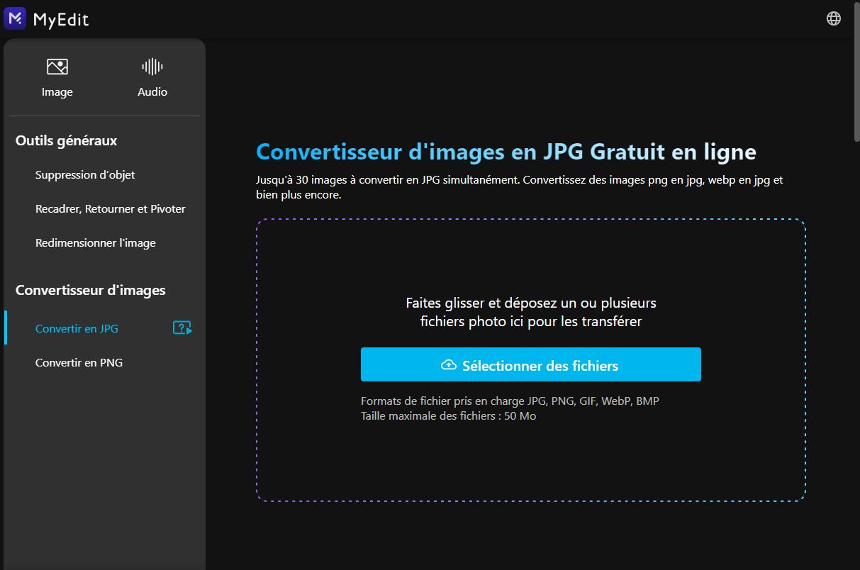
Task: Click the Outils généraux heading
Action: (66, 140)
